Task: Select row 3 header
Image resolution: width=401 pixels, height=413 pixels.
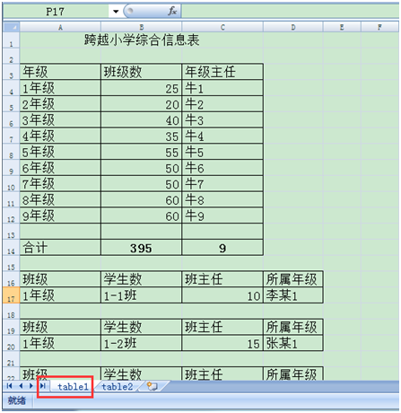Action: coord(12,72)
